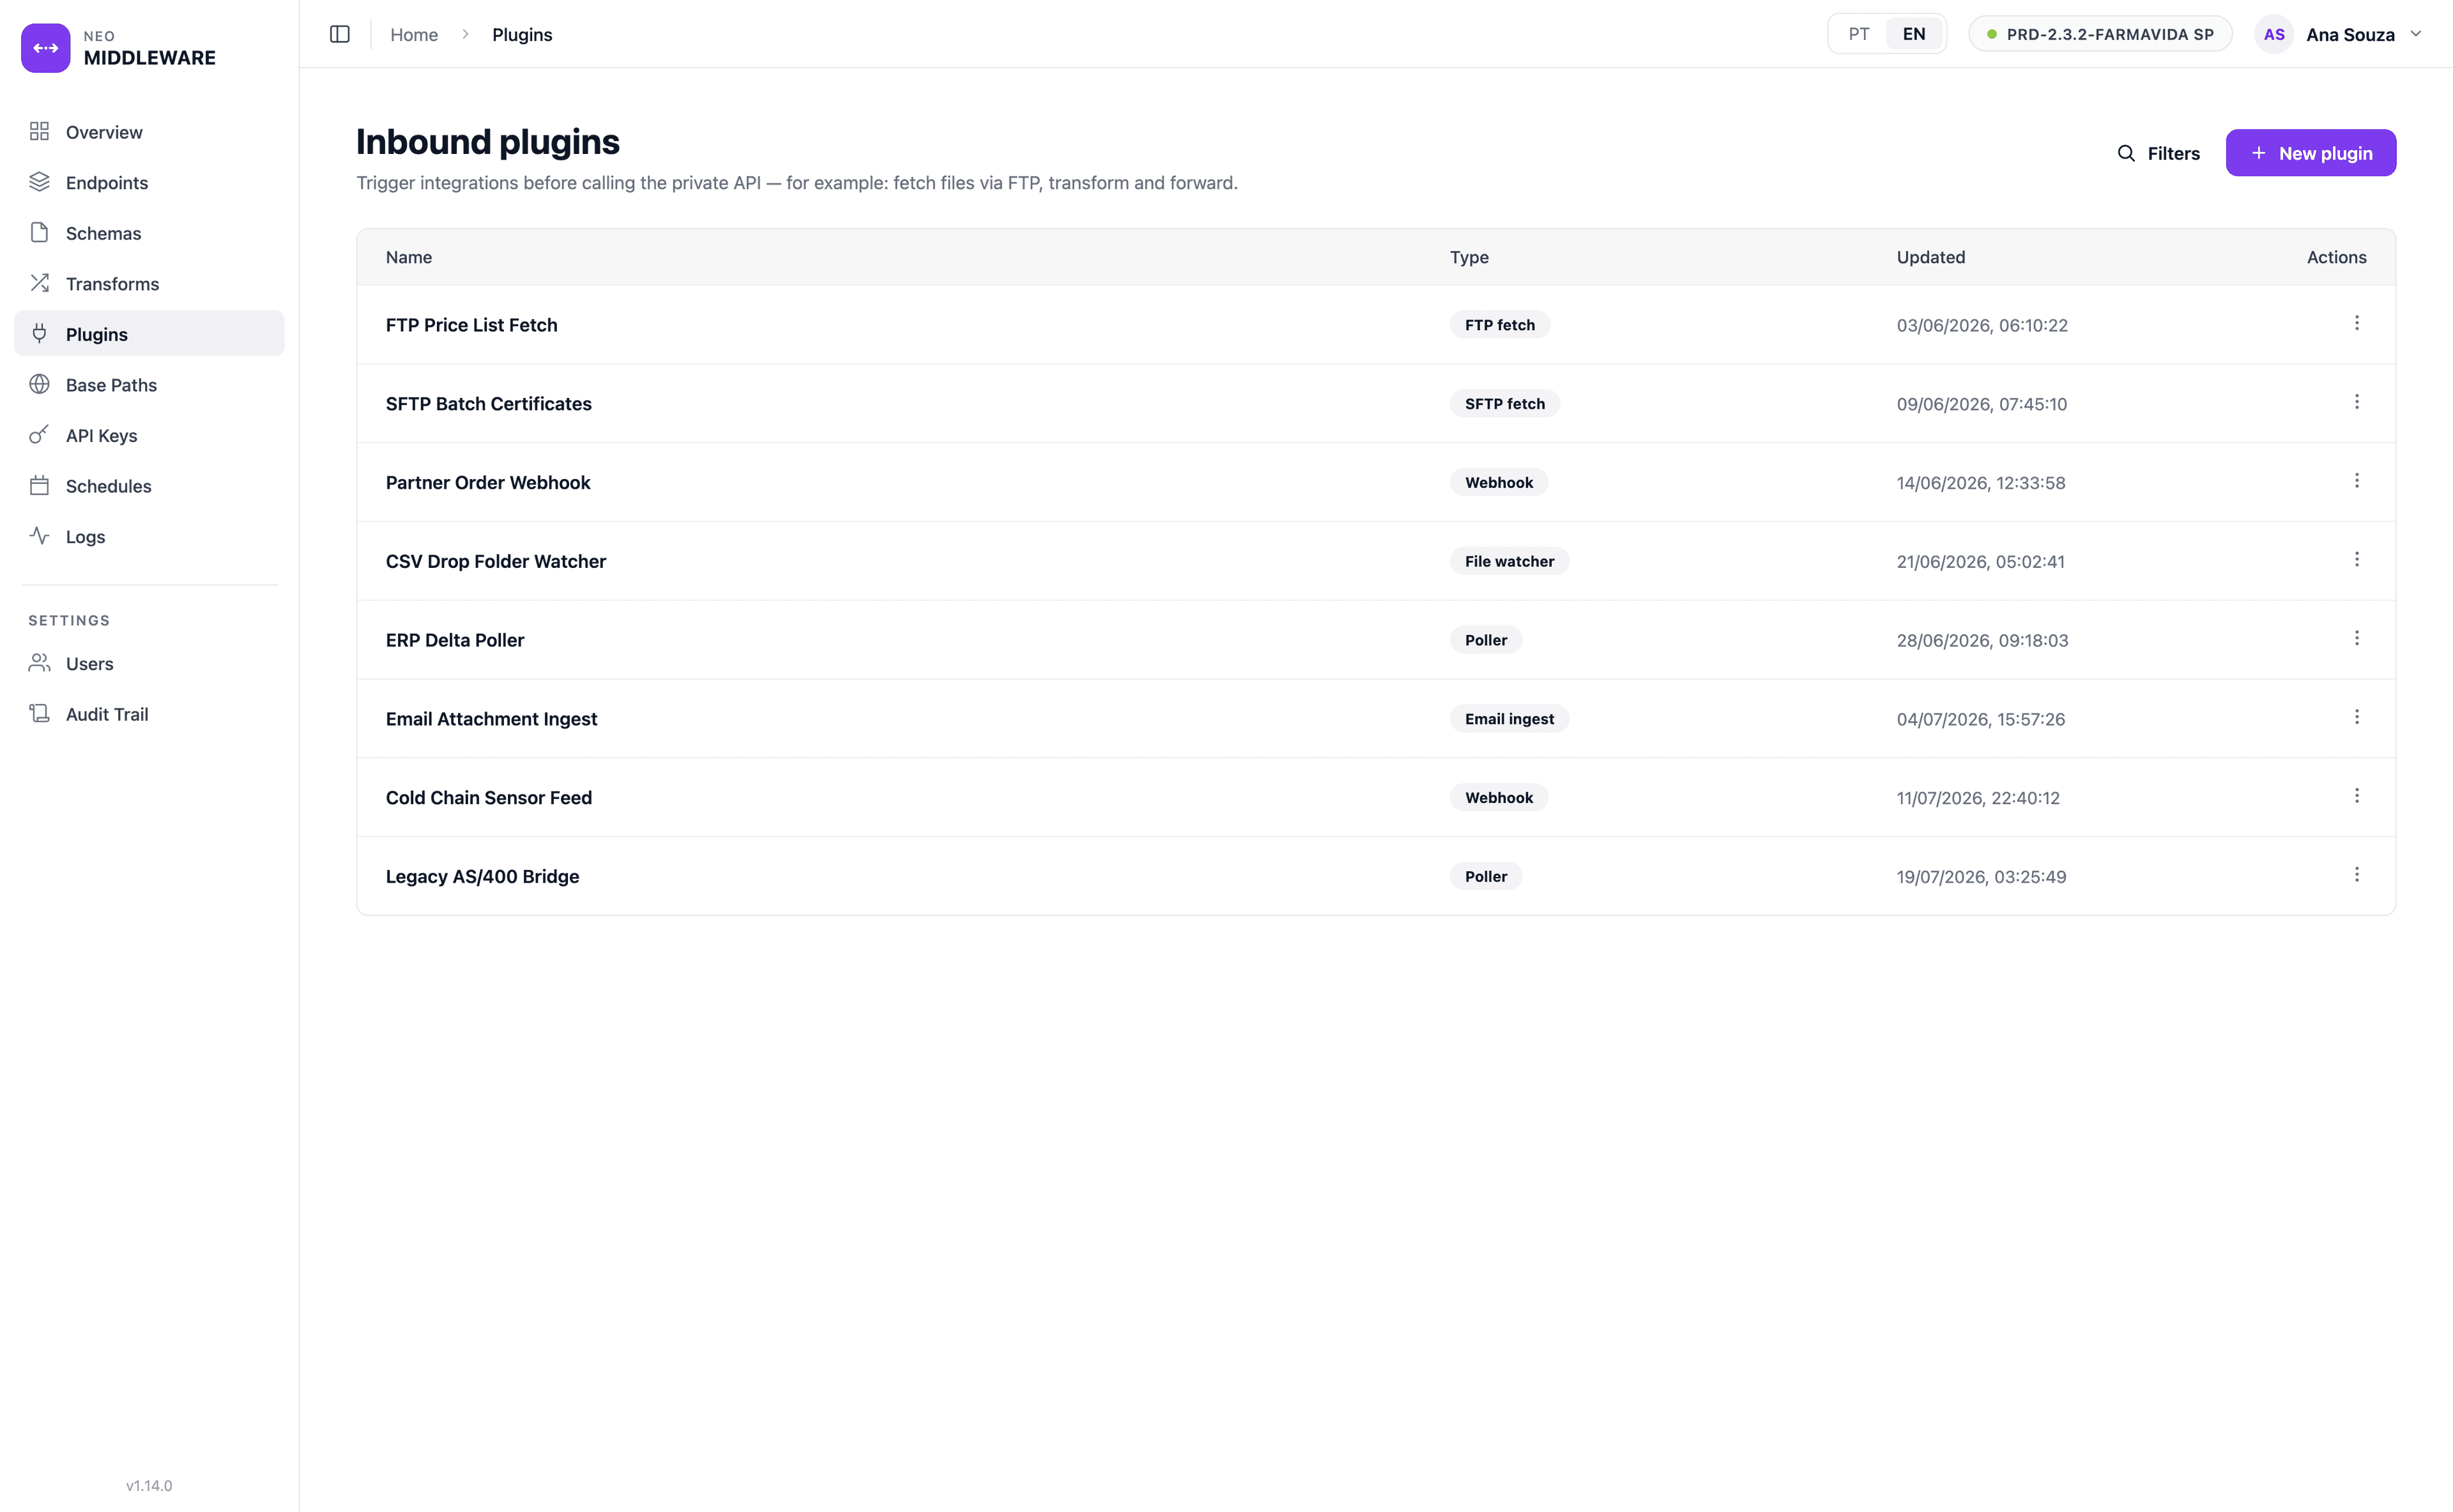Open Base Paths page
Image resolution: width=2453 pixels, height=1512 pixels.
point(149,384)
